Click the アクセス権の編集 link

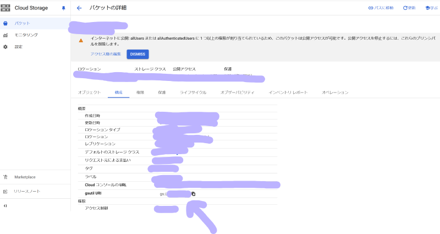tap(106, 54)
